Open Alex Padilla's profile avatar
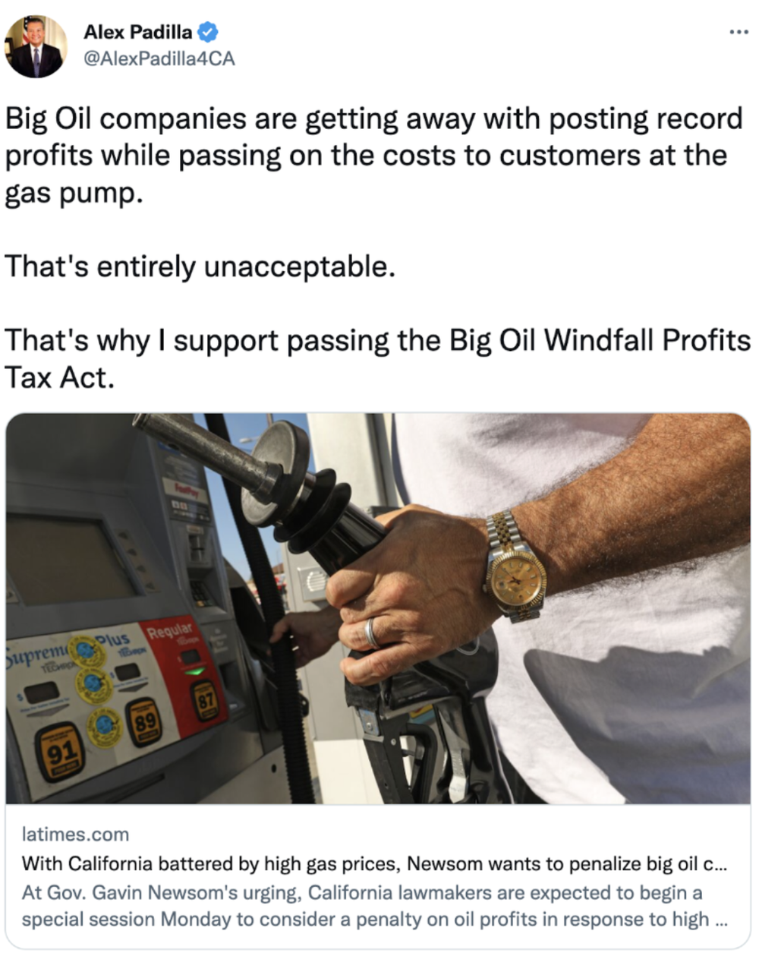 coord(36,46)
